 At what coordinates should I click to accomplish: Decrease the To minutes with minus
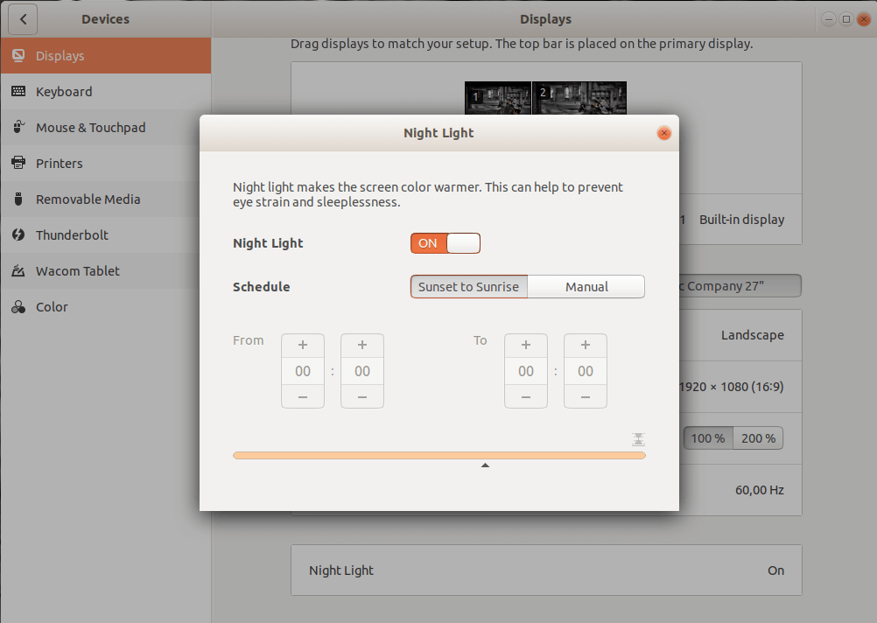pyautogui.click(x=586, y=397)
